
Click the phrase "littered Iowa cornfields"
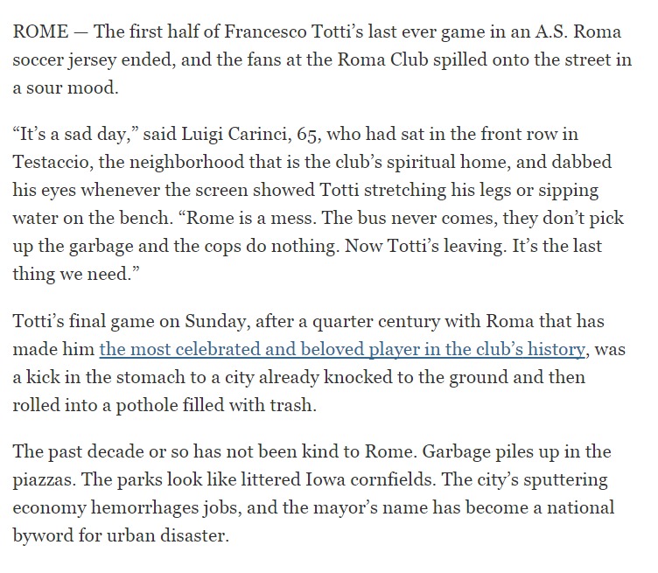click(x=336, y=479)
